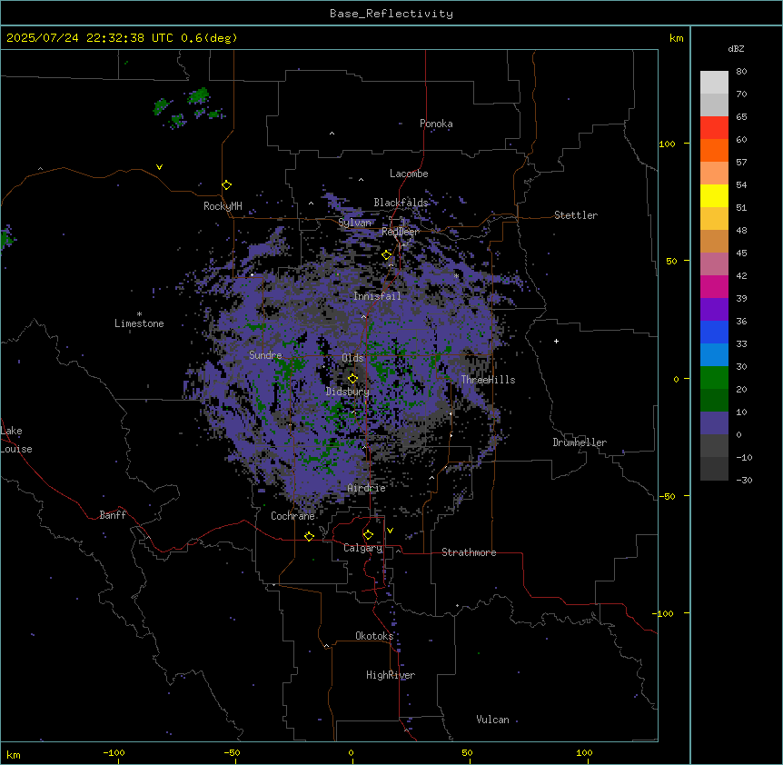Click the Olds town label
The height and width of the screenshot is (765, 783).
tap(352, 358)
